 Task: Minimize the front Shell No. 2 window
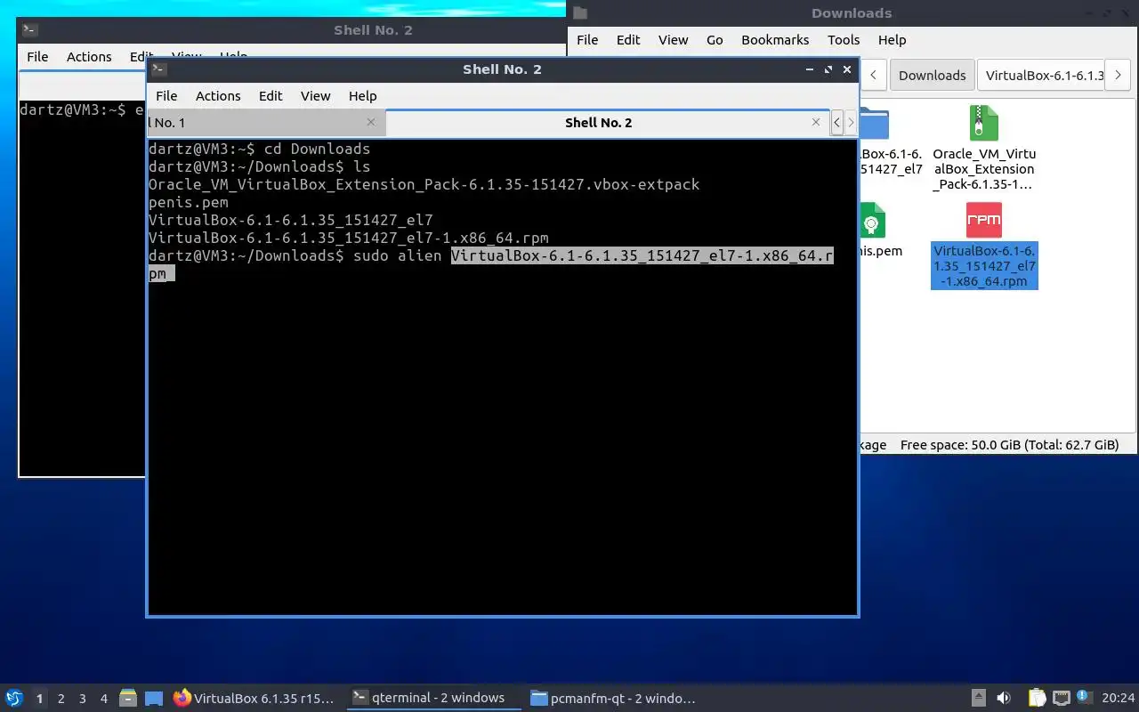[809, 69]
